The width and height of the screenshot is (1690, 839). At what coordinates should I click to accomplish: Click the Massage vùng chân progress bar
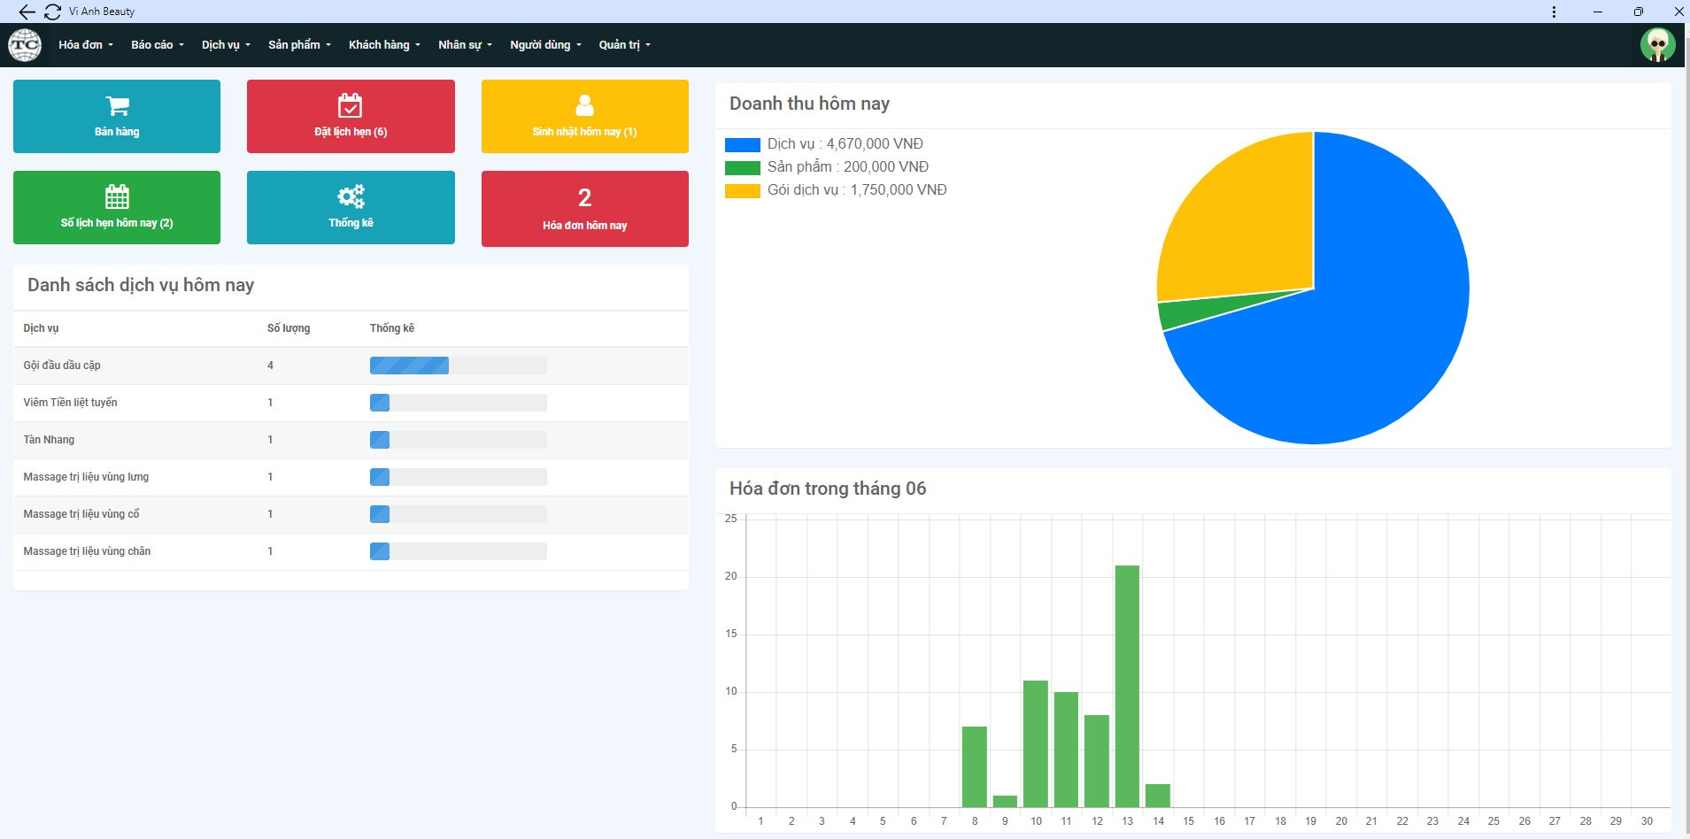point(458,551)
